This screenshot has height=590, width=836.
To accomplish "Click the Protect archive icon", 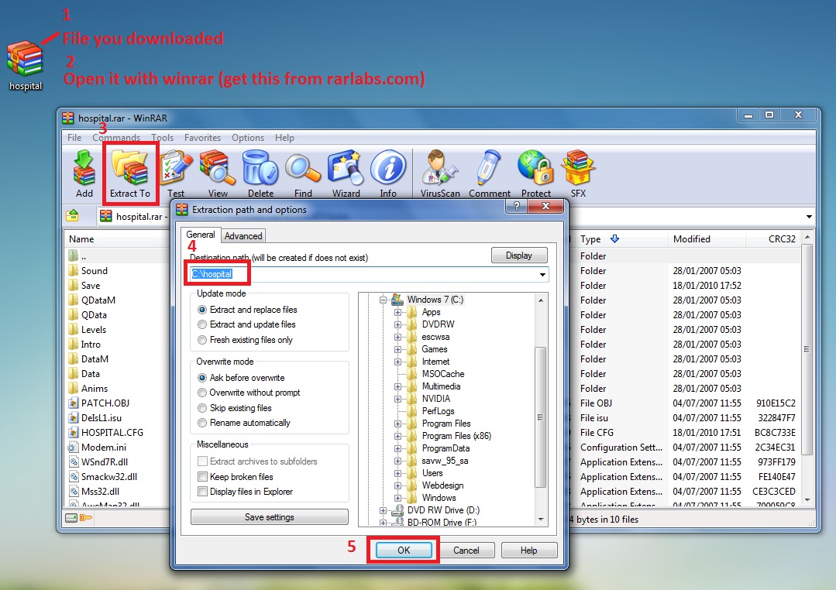I will point(536,173).
